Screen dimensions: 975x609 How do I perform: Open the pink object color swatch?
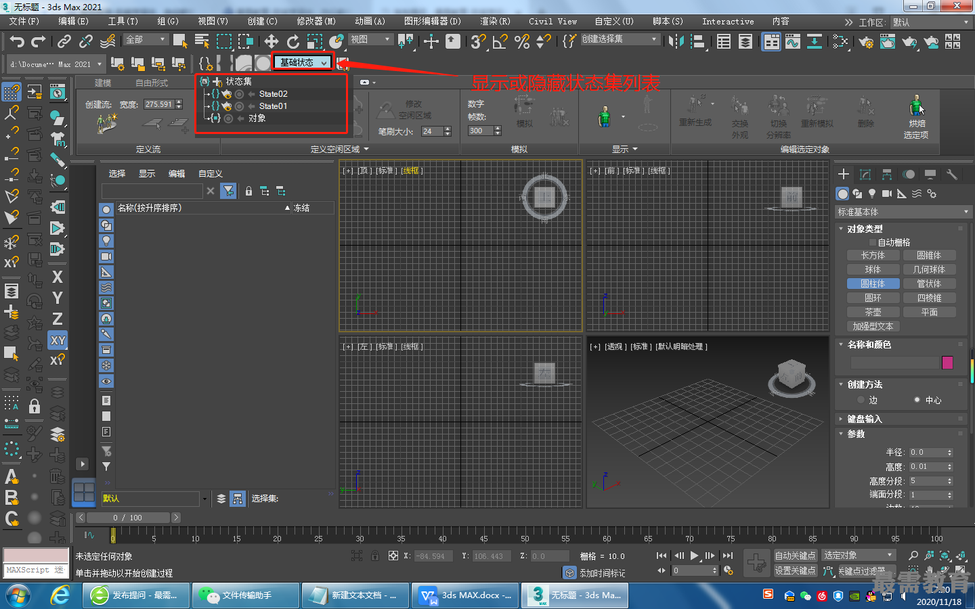point(947,363)
